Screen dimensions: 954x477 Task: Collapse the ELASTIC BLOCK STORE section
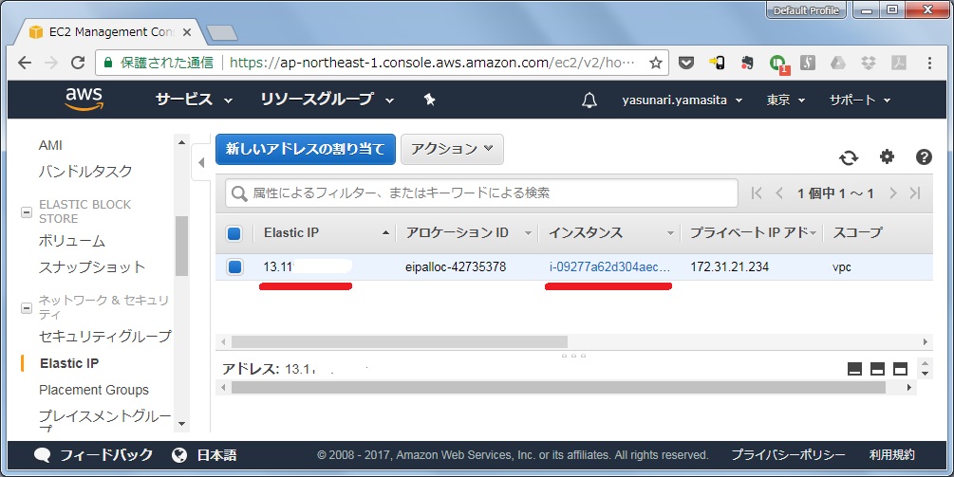point(27,212)
